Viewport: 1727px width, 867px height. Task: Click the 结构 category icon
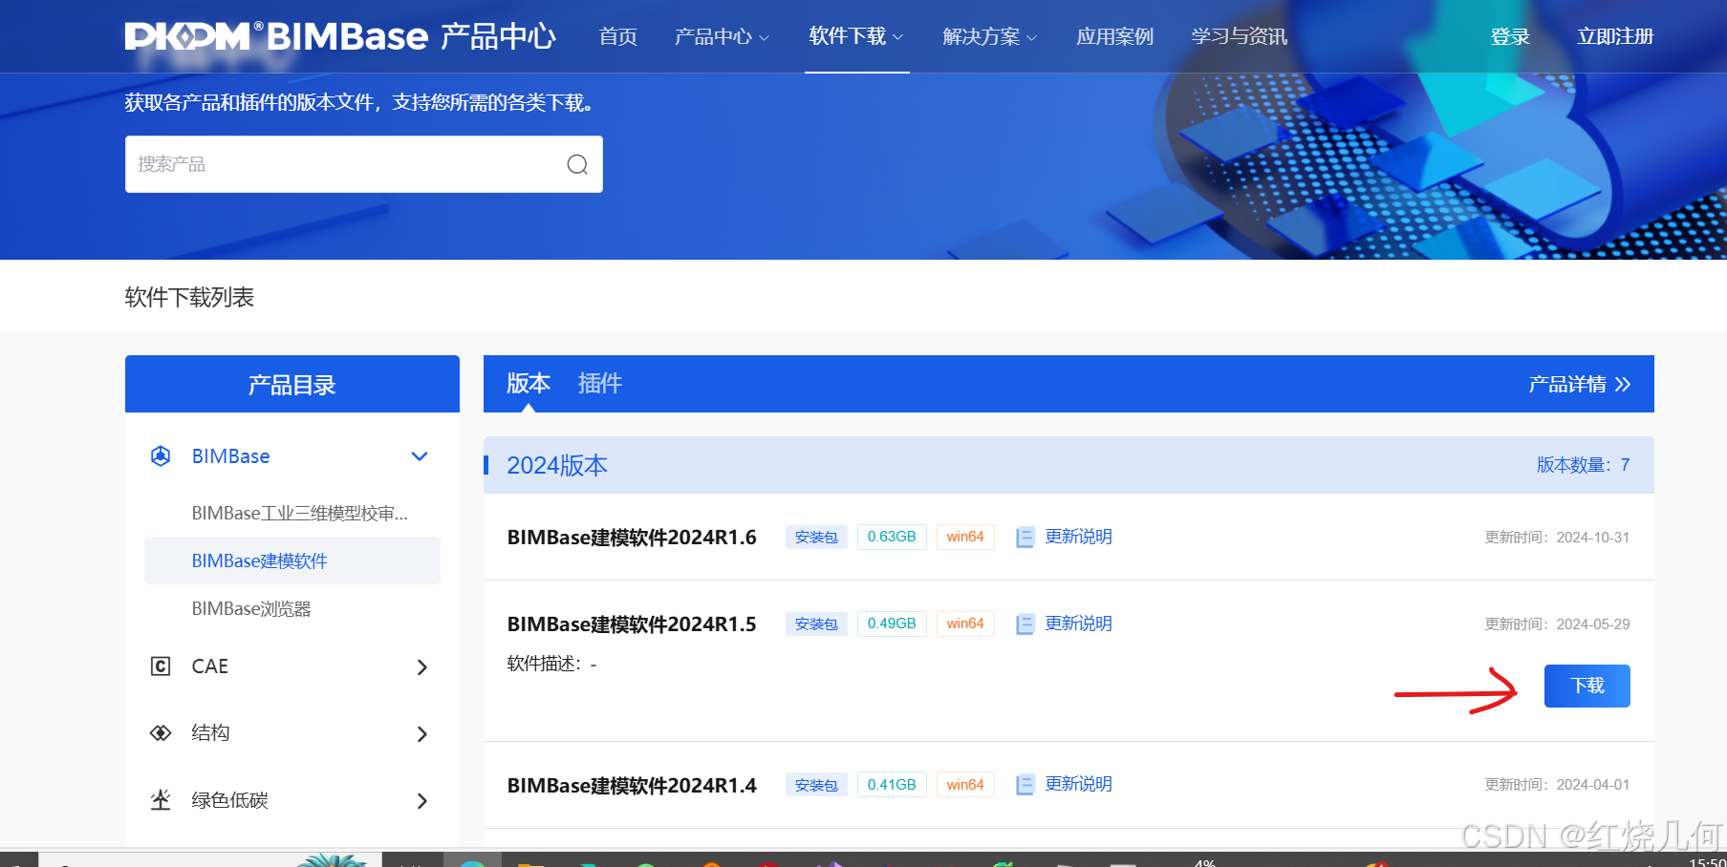pyautogui.click(x=161, y=733)
